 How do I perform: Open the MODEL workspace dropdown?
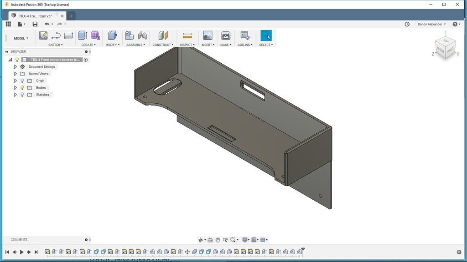click(21, 38)
